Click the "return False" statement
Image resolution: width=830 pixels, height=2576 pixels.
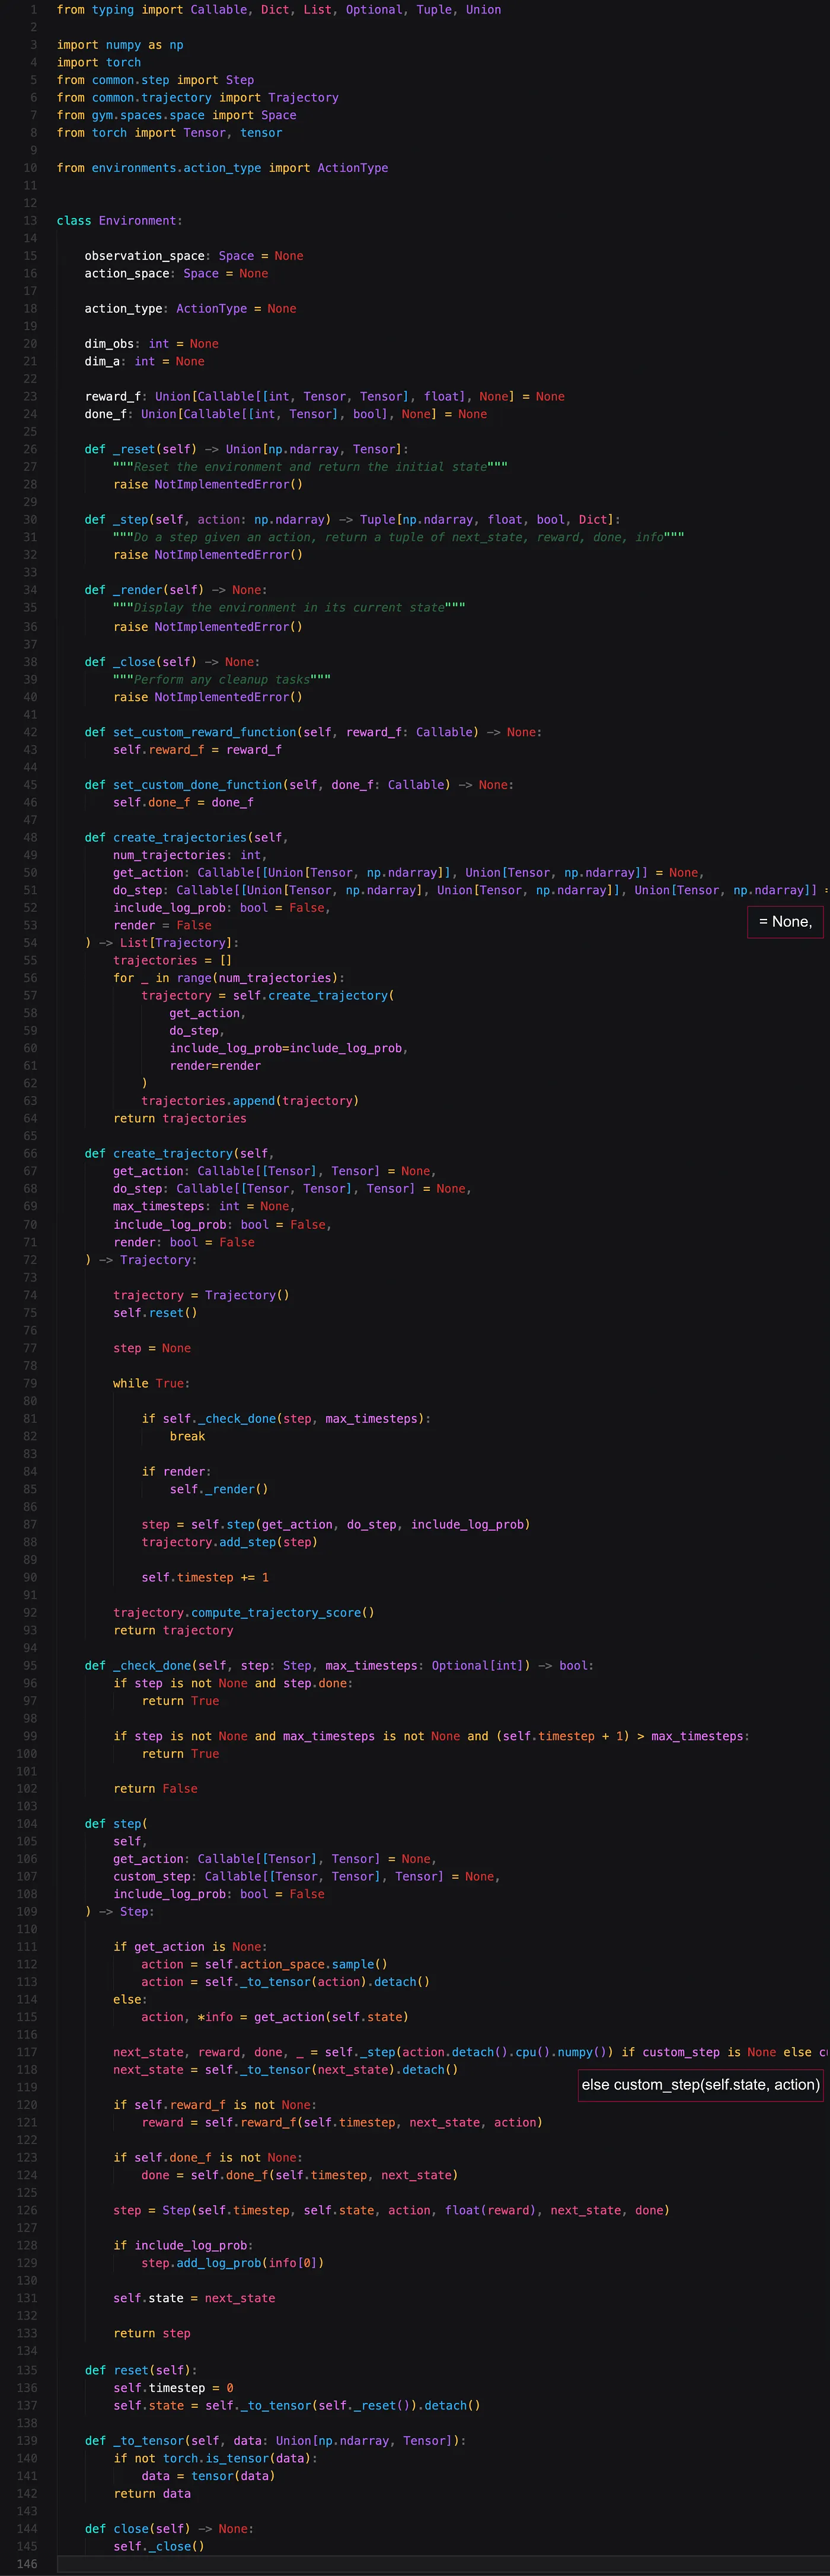pyautogui.click(x=155, y=1789)
